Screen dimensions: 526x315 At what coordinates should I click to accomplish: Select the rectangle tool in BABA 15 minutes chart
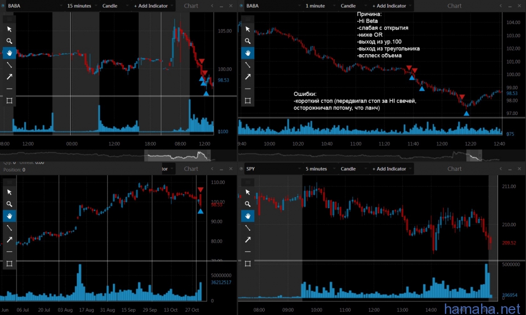point(9,101)
